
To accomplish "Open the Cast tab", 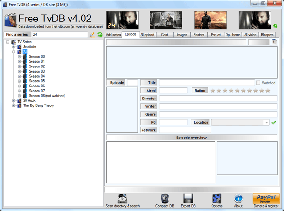I will pos(164,35).
